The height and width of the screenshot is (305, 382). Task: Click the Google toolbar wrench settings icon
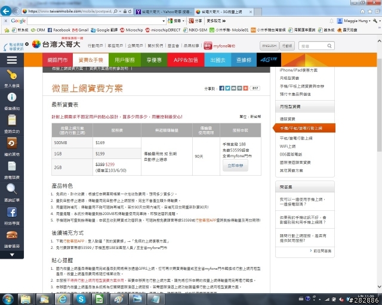[375, 21]
